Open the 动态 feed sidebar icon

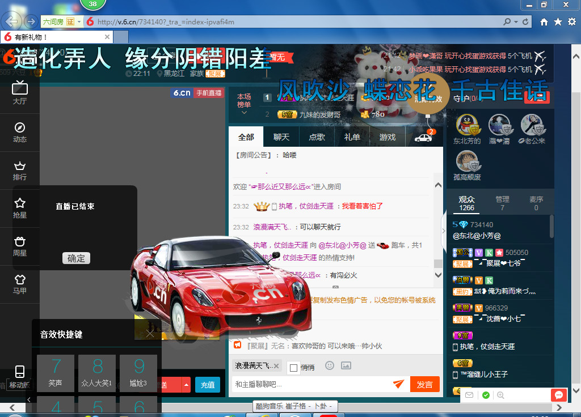point(20,133)
